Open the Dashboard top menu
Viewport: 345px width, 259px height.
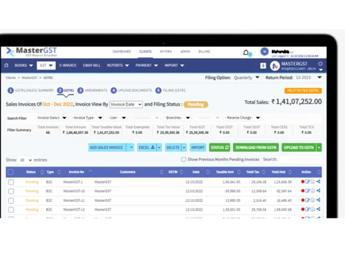[x=121, y=52]
